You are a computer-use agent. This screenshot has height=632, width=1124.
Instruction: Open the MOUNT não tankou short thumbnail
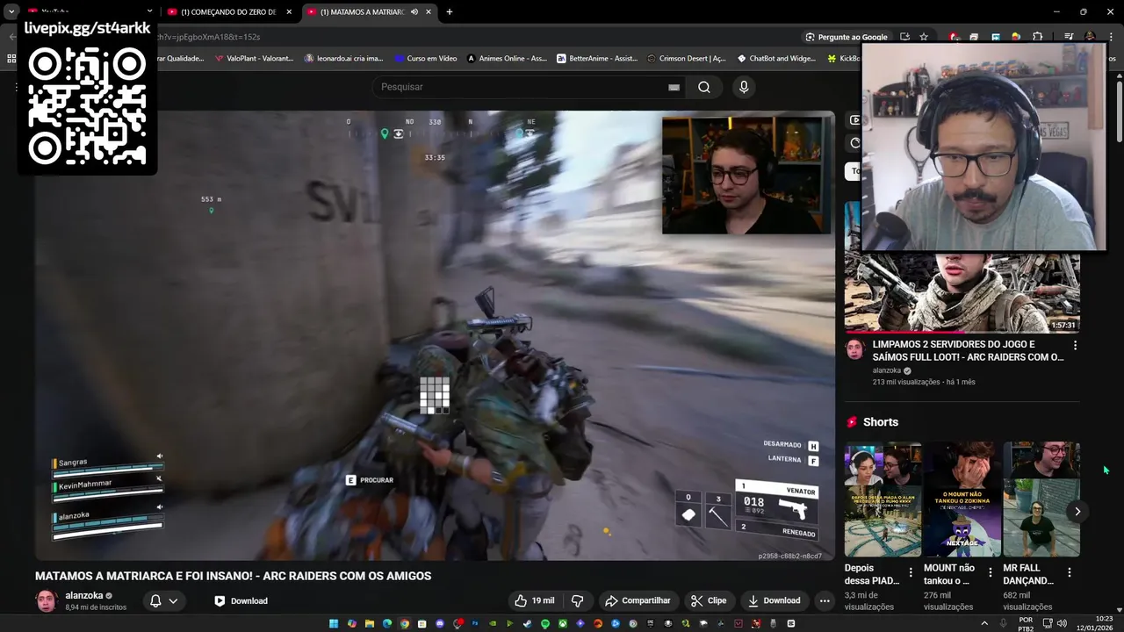pyautogui.click(x=962, y=499)
